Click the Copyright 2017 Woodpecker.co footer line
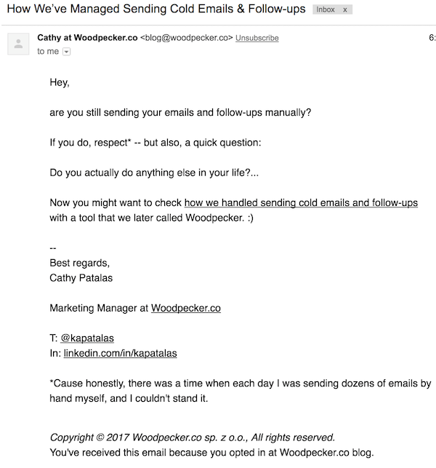Image resolution: width=436 pixels, height=468 pixels. click(x=193, y=437)
